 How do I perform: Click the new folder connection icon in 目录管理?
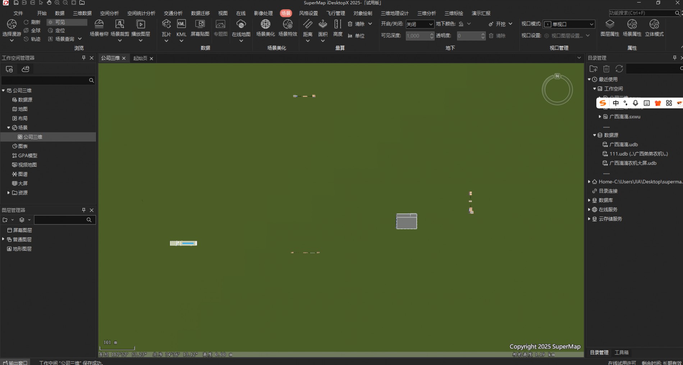[x=593, y=69]
